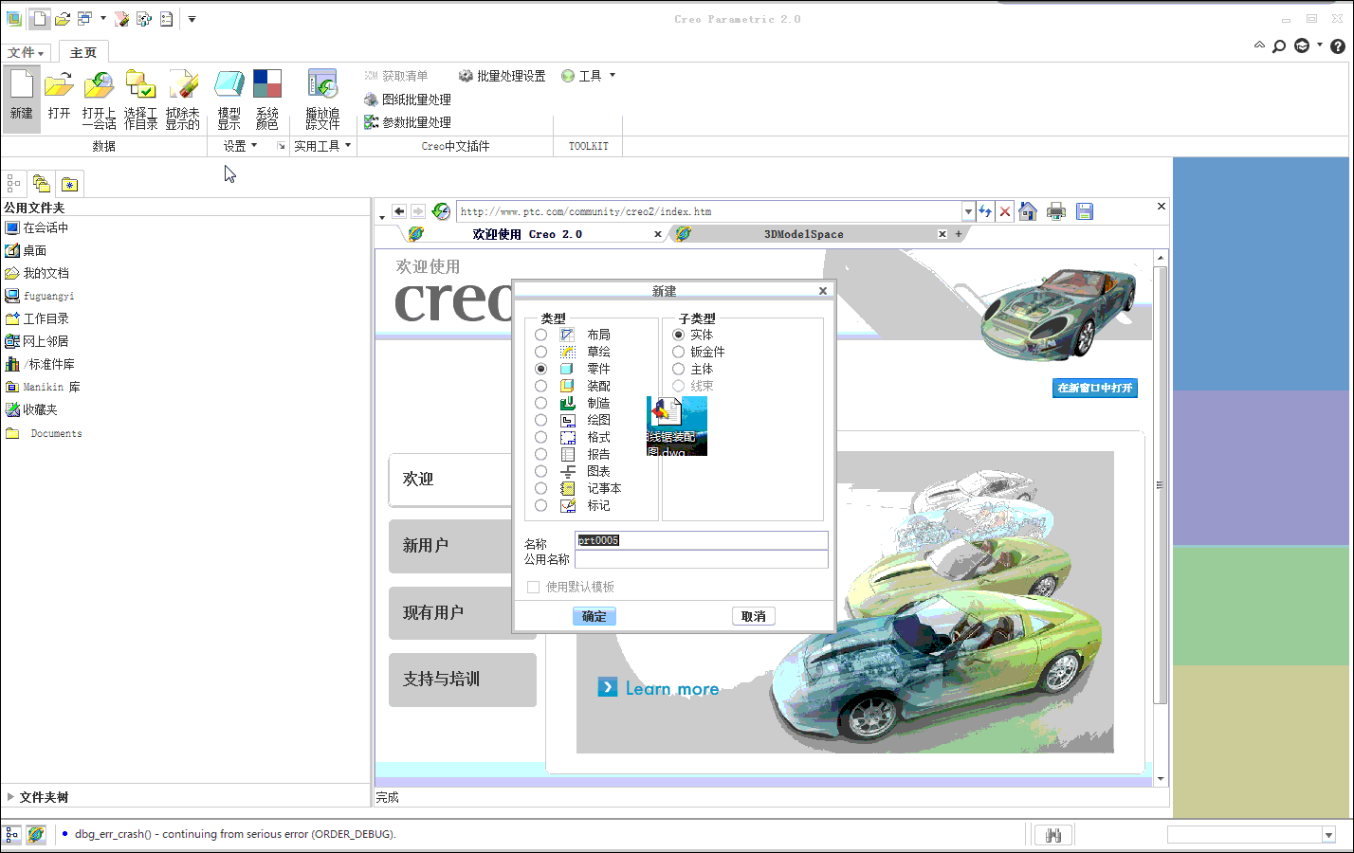
Task: Select 主体 sub-type radio button
Action: tap(678, 369)
